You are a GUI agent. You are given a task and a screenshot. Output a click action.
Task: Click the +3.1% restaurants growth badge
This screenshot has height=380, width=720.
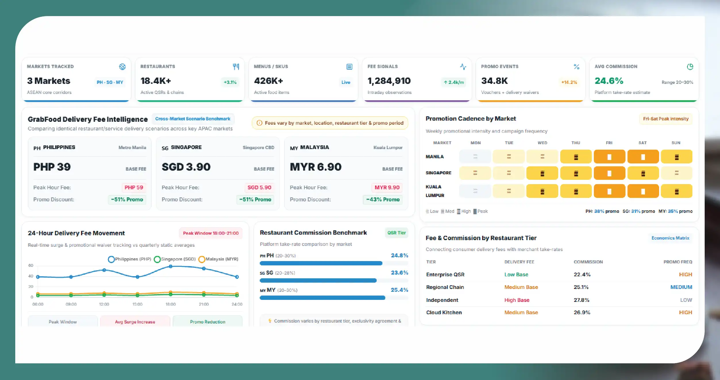tap(230, 82)
